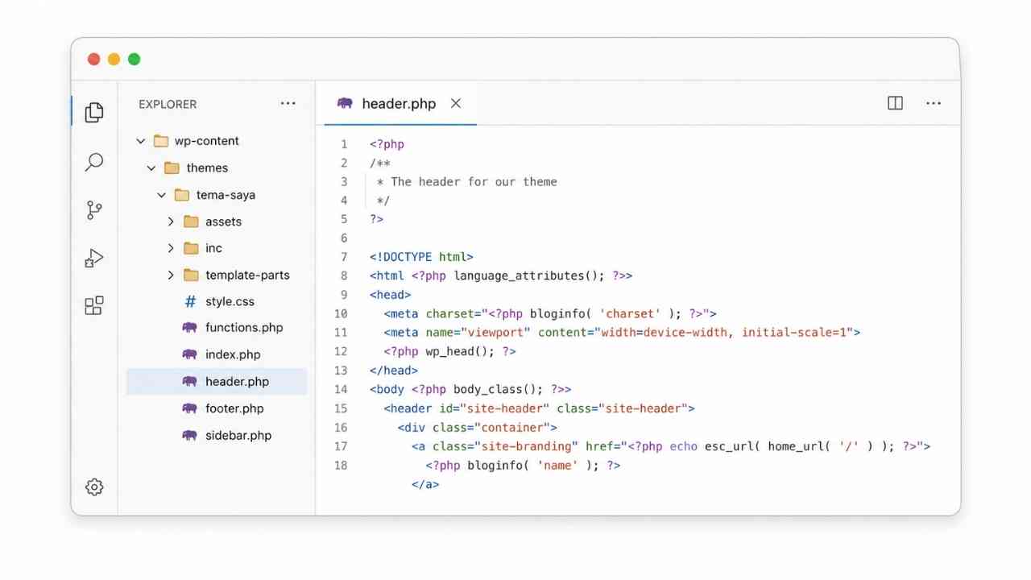Screen dimensions: 1031x580
Task: Click the '</head>' closing tag
Action: pyautogui.click(x=394, y=371)
